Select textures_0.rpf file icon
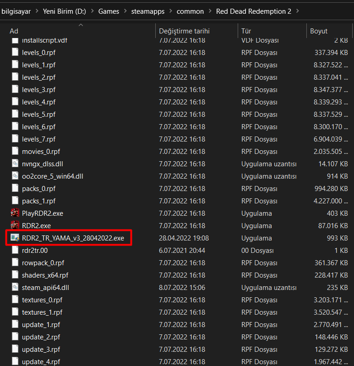This screenshot has width=354, height=366. click(x=15, y=300)
